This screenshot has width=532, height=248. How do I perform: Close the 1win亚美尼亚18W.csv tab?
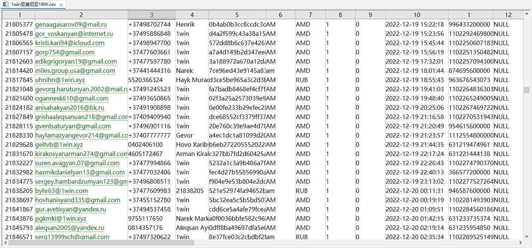(62, 5)
